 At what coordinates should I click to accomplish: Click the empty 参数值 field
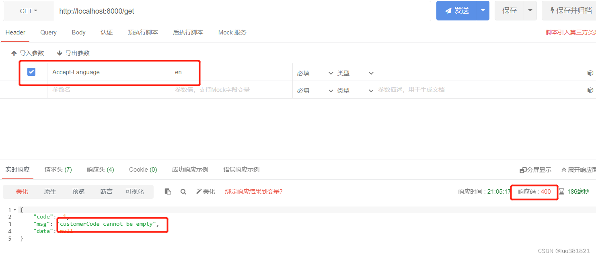231,90
